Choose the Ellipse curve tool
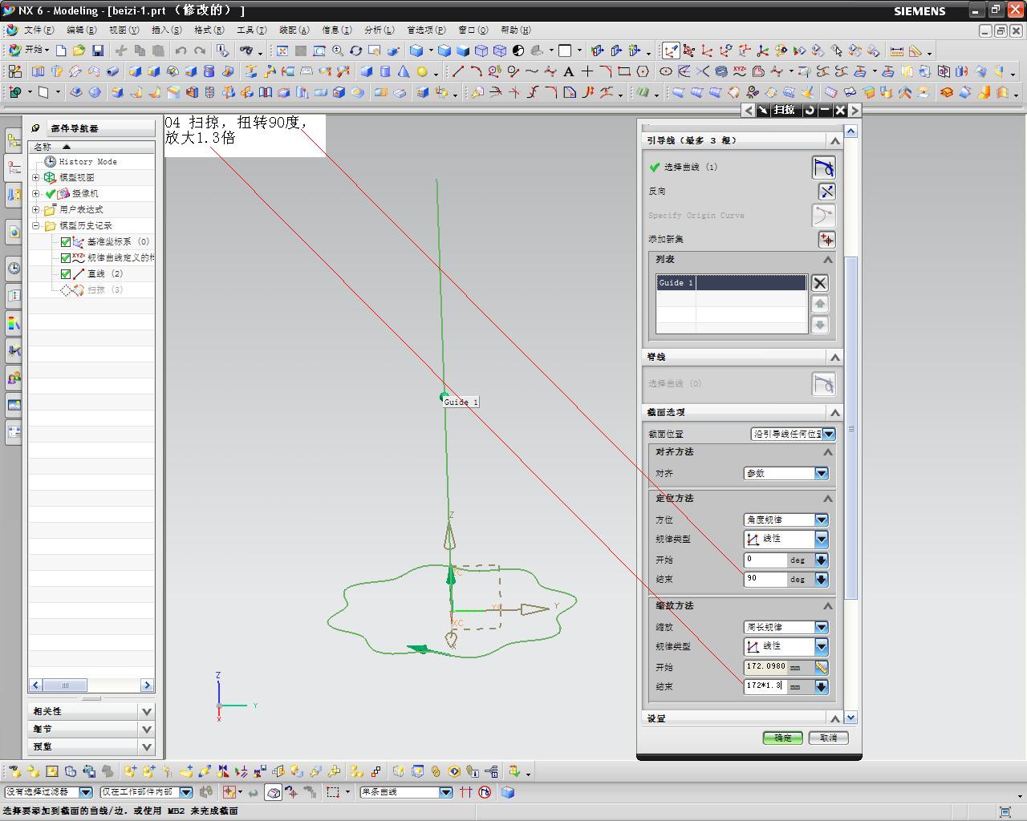The image size is (1027, 821). pyautogui.click(x=666, y=71)
